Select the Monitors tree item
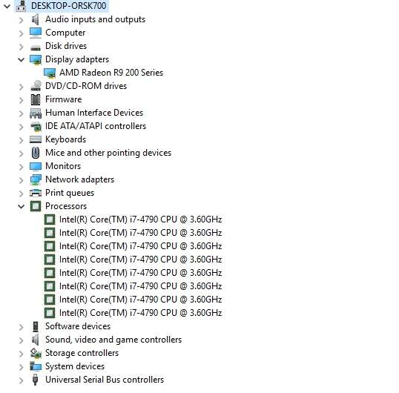 pyautogui.click(x=63, y=166)
